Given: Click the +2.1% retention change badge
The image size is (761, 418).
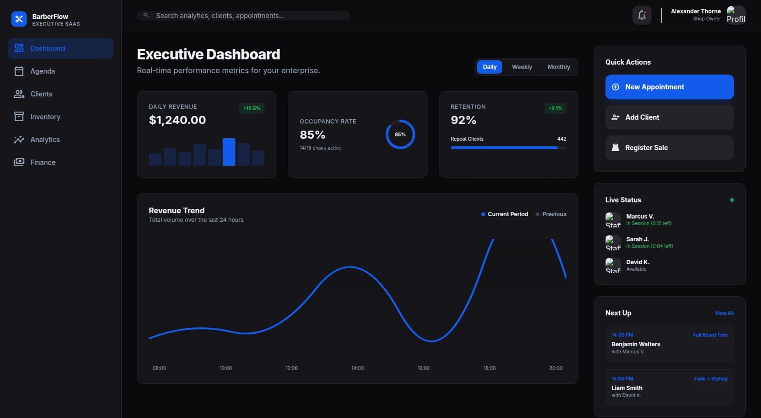Looking at the screenshot, I should pyautogui.click(x=555, y=108).
